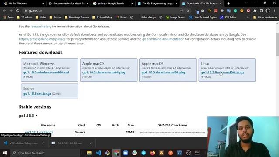Open Image Resizer bookmark
279x157 pixels.
coord(176,17)
